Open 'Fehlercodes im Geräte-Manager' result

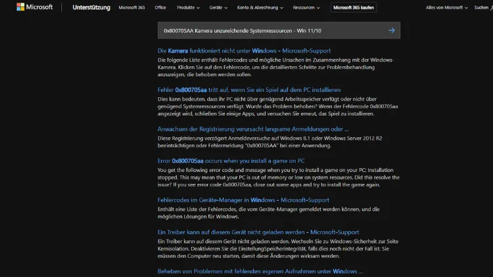243,200
